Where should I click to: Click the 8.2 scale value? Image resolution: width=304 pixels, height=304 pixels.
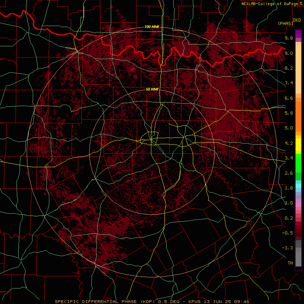[x=289, y=68]
